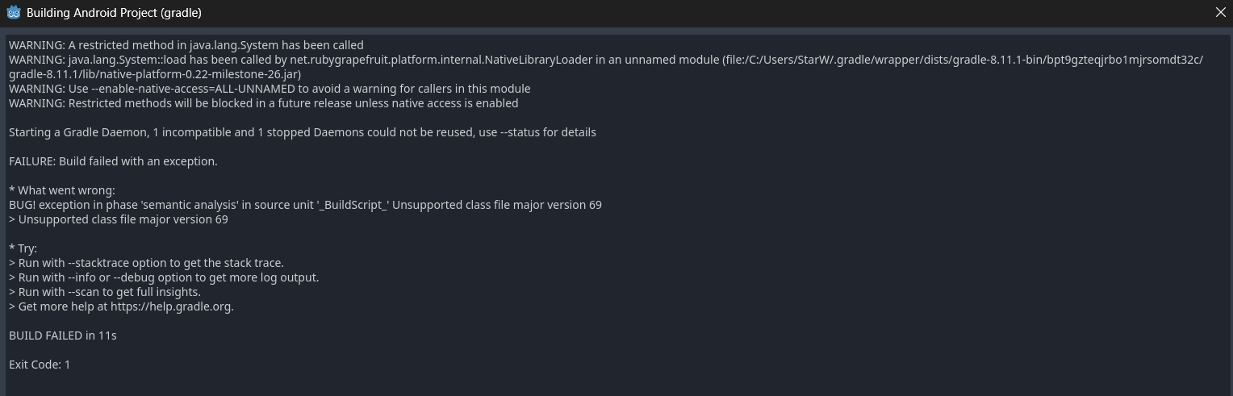Click the first 'restricted method in java.lang.System' warning
Image resolution: width=1233 pixels, height=396 pixels.
[186, 45]
